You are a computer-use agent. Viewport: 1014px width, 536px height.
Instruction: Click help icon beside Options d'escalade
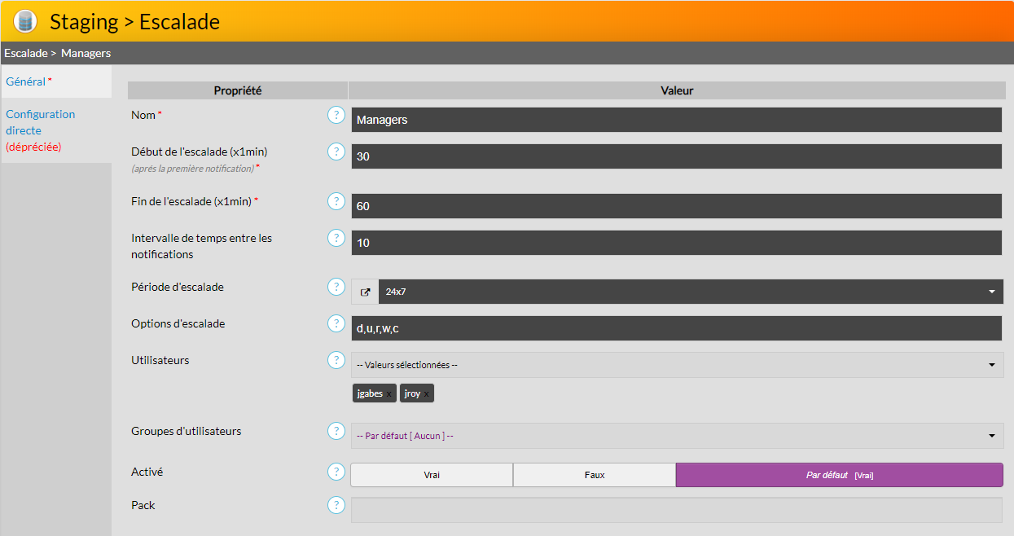[x=336, y=323]
